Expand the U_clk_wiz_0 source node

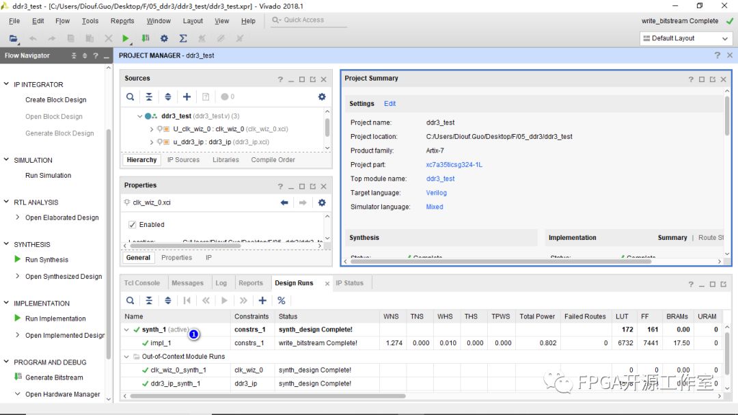[x=152, y=129]
